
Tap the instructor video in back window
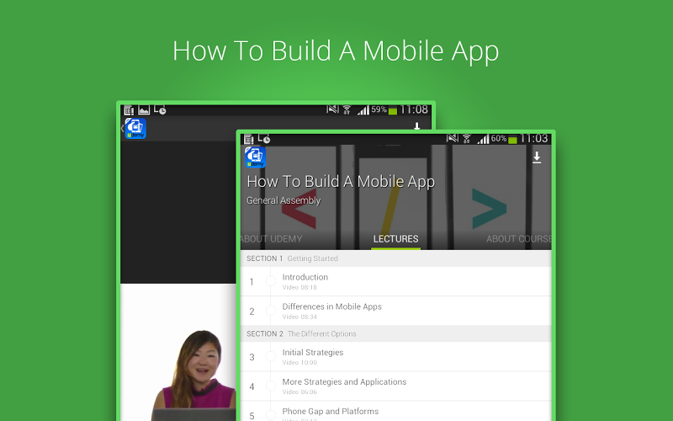pos(178,350)
